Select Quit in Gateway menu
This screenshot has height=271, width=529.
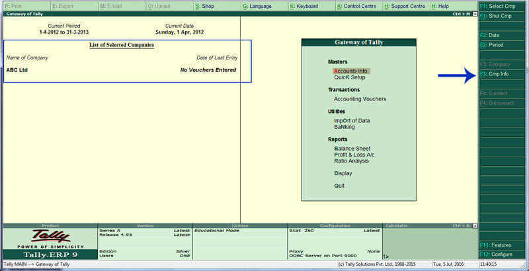(x=339, y=186)
